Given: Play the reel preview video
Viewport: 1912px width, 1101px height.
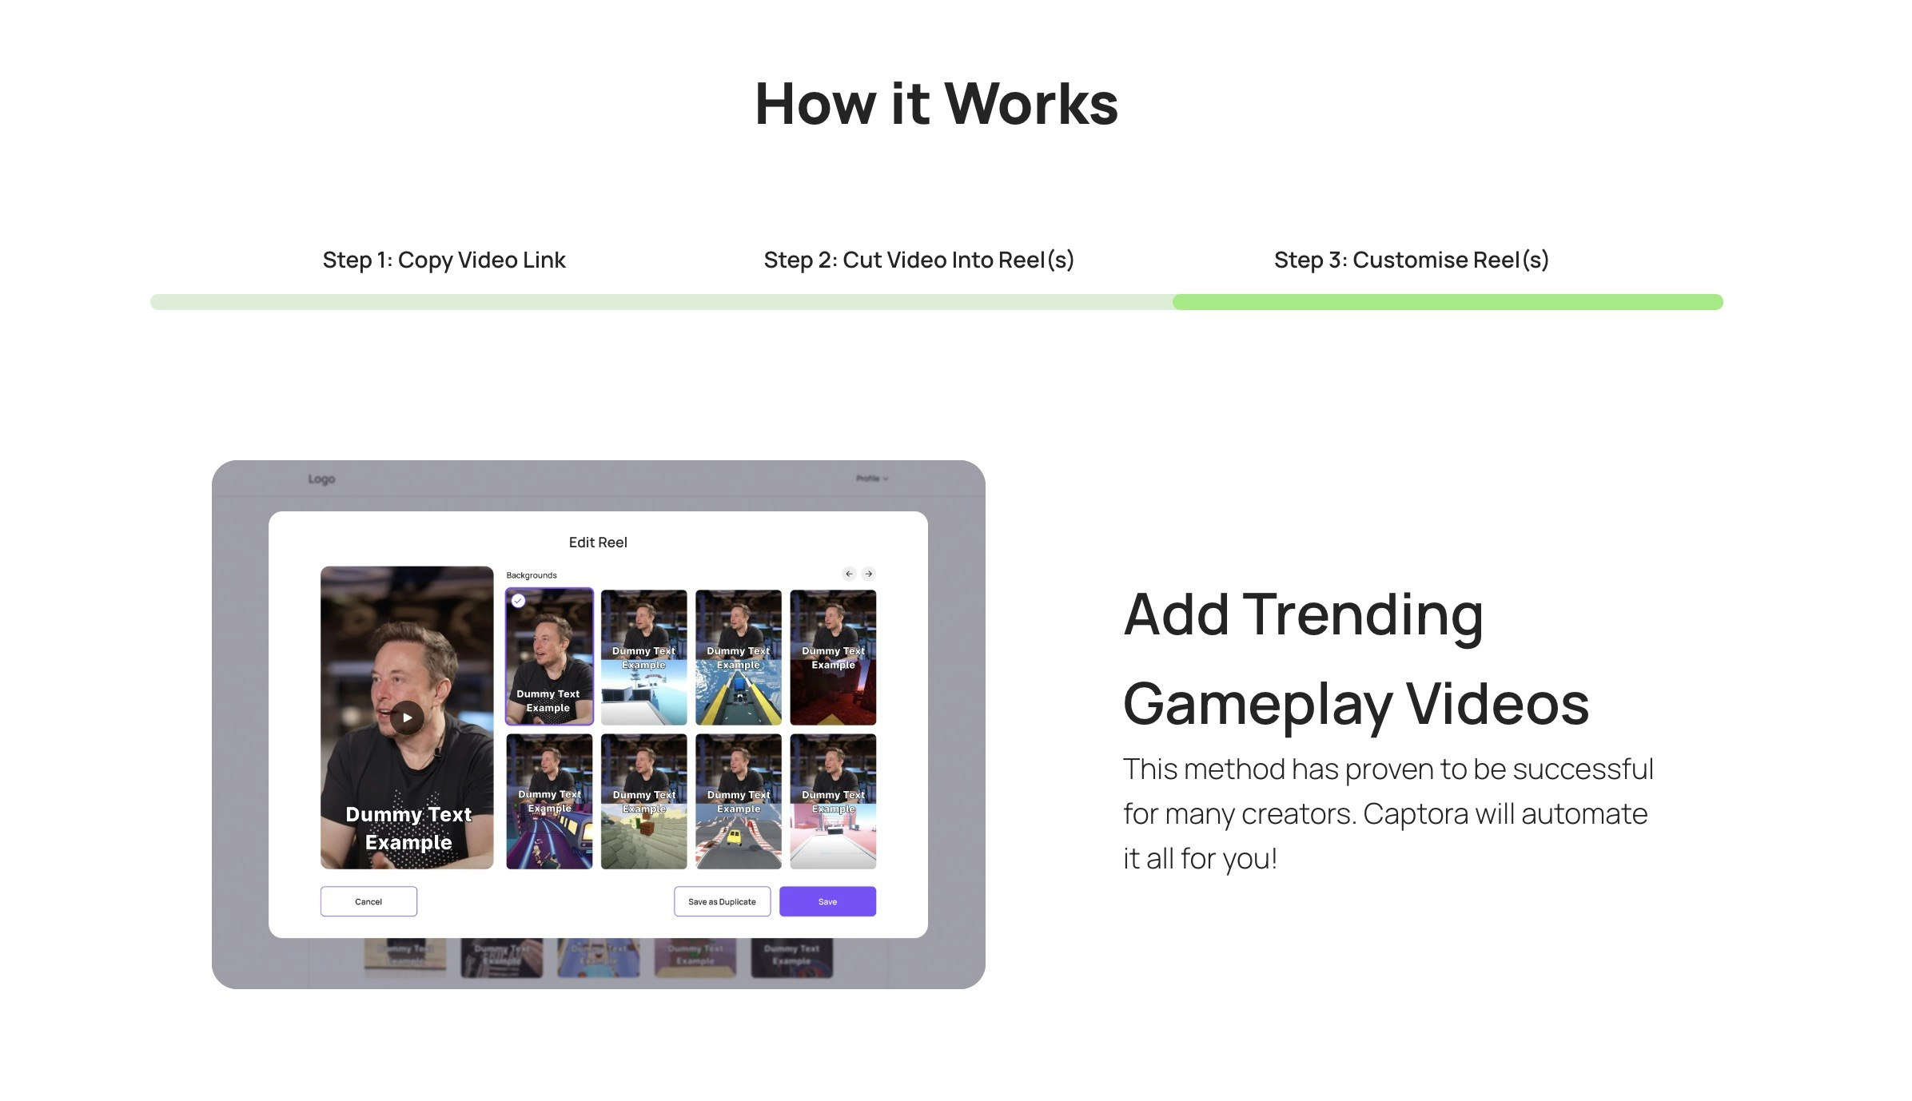Looking at the screenshot, I should [407, 717].
